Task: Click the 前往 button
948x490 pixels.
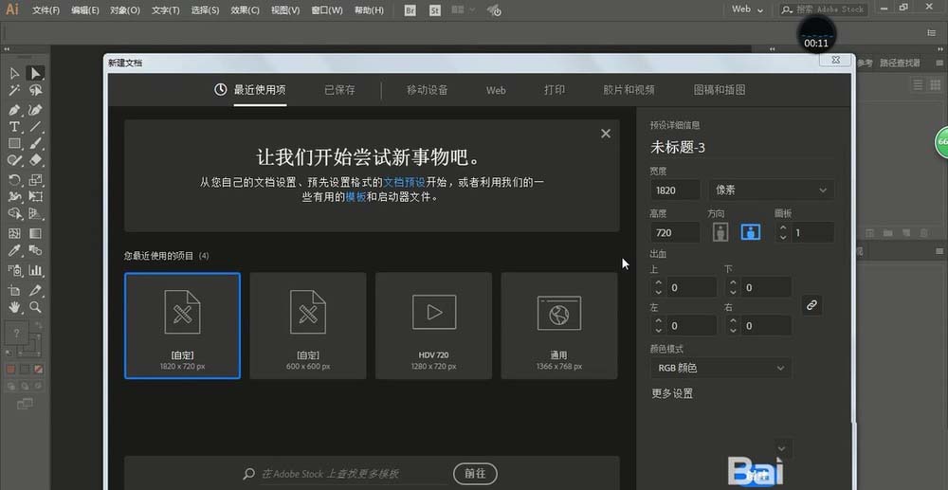Action: (x=475, y=474)
